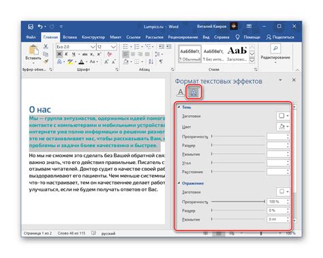Viewport: 323px width, 258px height.
Task: Toggle align left paragraph button
Action: click(125, 54)
